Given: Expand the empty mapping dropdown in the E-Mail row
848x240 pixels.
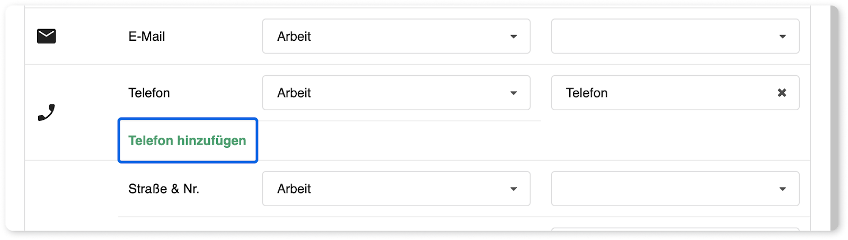Looking at the screenshot, I should pos(675,37).
